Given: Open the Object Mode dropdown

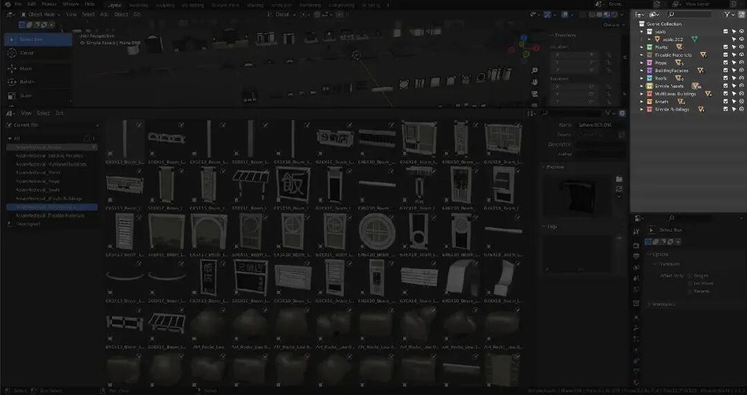Looking at the screenshot, I should coord(41,15).
